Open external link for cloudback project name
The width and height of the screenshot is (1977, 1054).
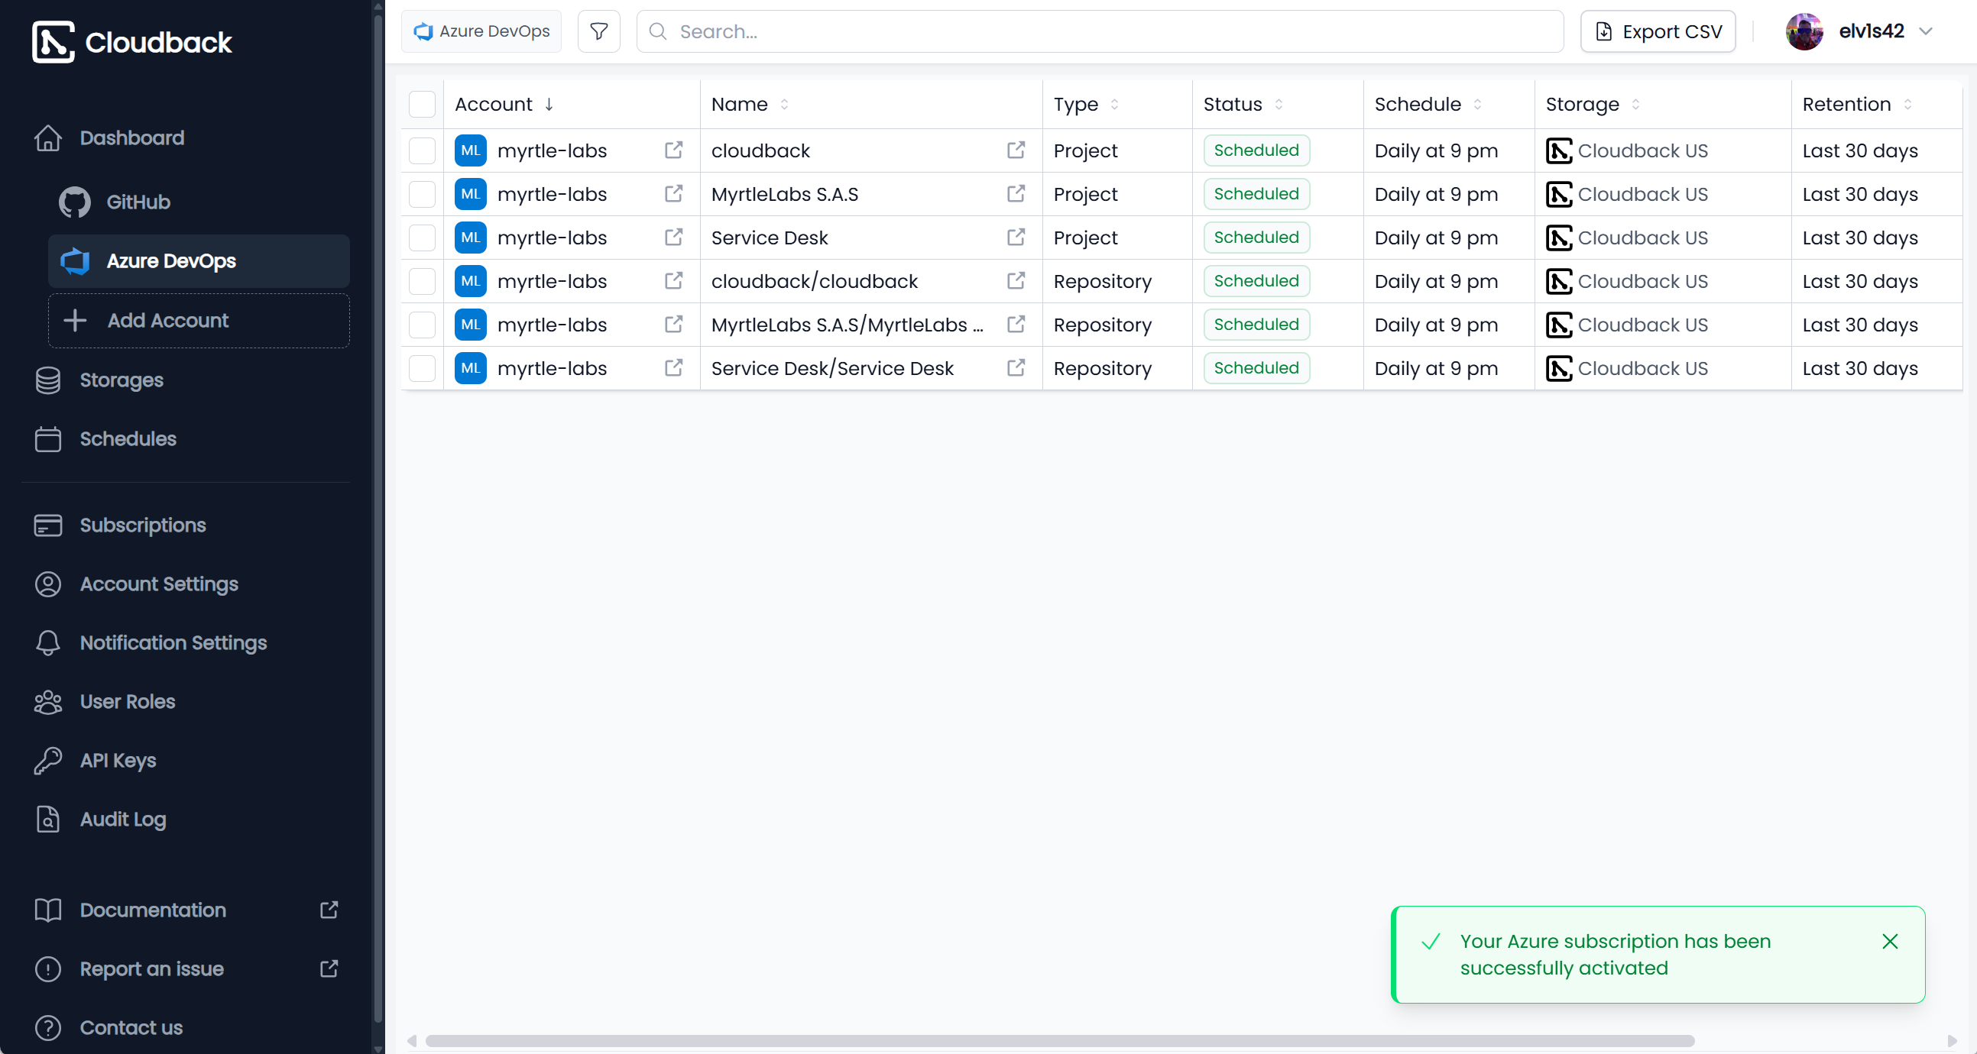(1016, 150)
